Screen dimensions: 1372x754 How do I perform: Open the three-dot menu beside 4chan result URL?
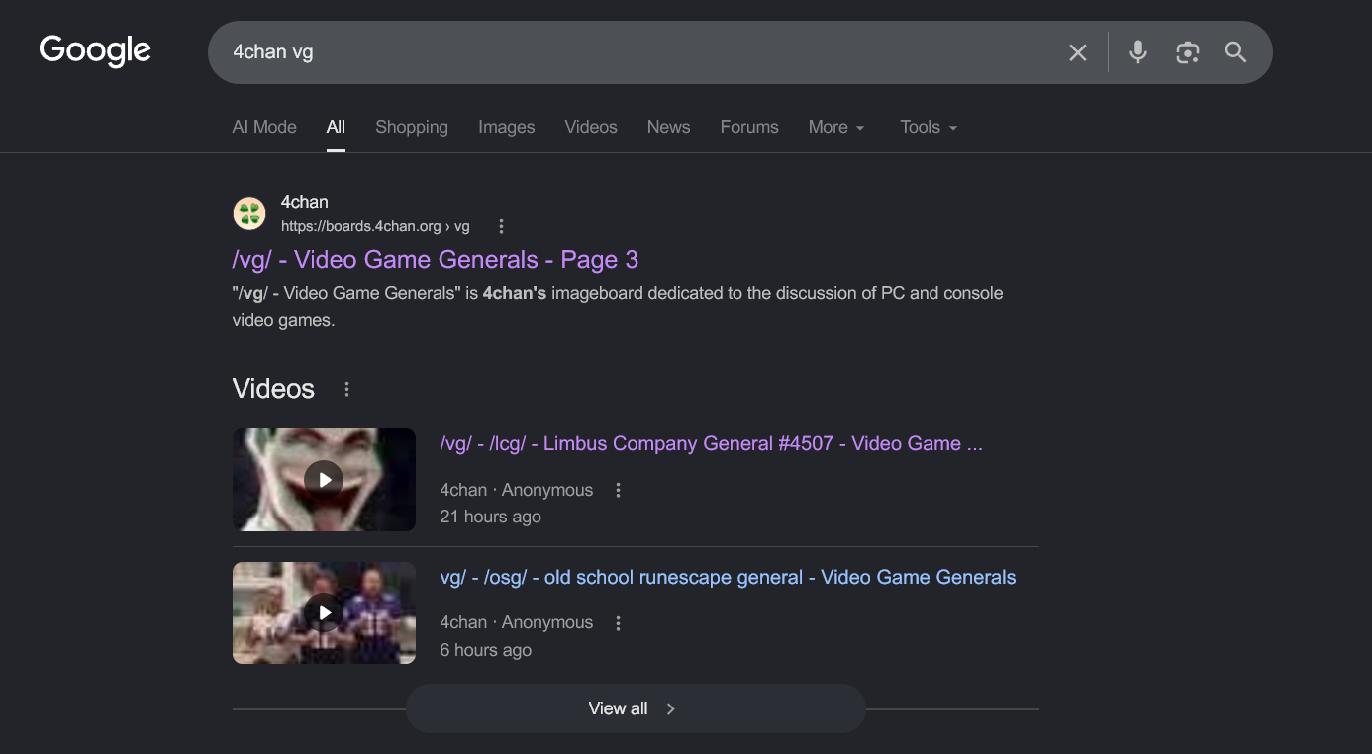(501, 226)
